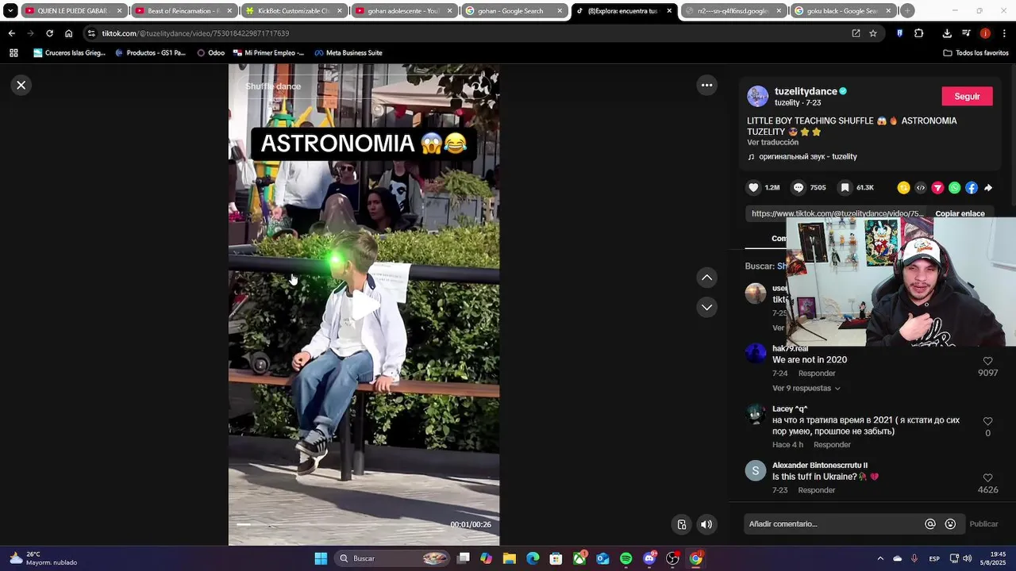1016x571 pixels.
Task: Open Alexander Bintonescrrutu II's profile name
Action: 820,466
